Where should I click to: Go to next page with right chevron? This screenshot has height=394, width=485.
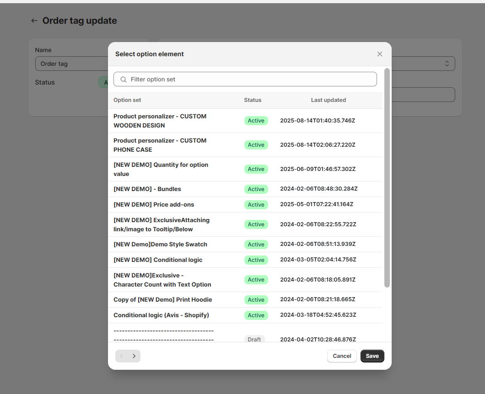pos(134,356)
